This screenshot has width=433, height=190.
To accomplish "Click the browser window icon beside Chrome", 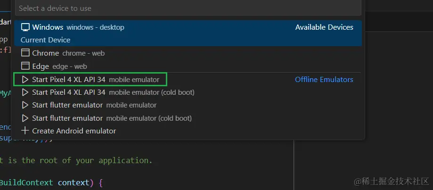I will 25,53.
